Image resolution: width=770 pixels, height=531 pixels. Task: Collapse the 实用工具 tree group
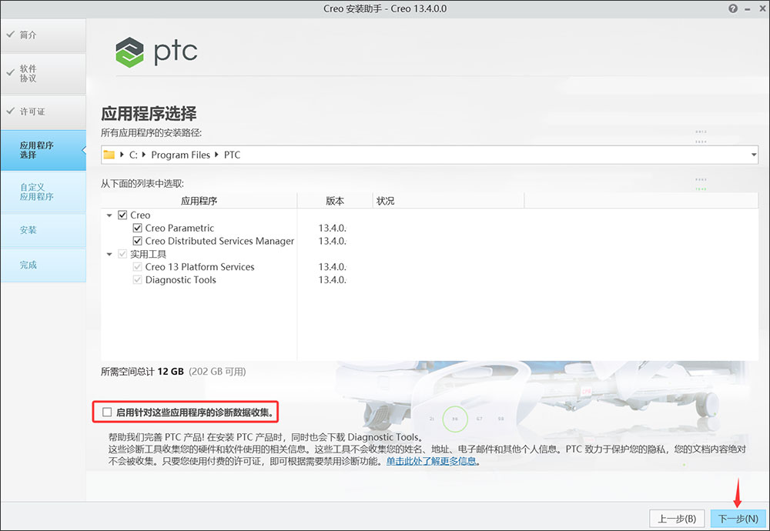pyautogui.click(x=109, y=254)
